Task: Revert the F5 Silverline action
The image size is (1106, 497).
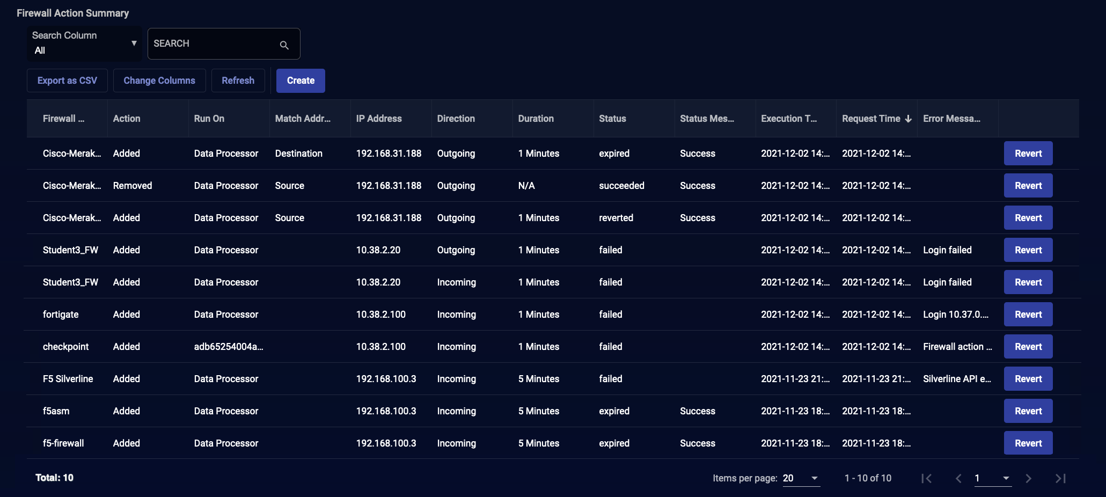Action: point(1028,379)
